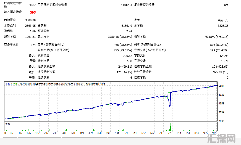This screenshot has width=241, height=145.
Task: Click the tallest green volume spike
Action: 171,126
